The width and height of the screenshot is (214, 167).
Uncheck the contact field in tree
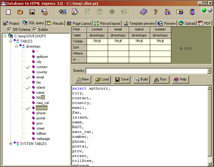coord(28,68)
